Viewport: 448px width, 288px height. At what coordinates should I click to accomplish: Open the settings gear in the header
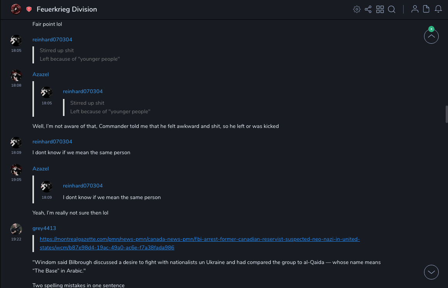[357, 9]
